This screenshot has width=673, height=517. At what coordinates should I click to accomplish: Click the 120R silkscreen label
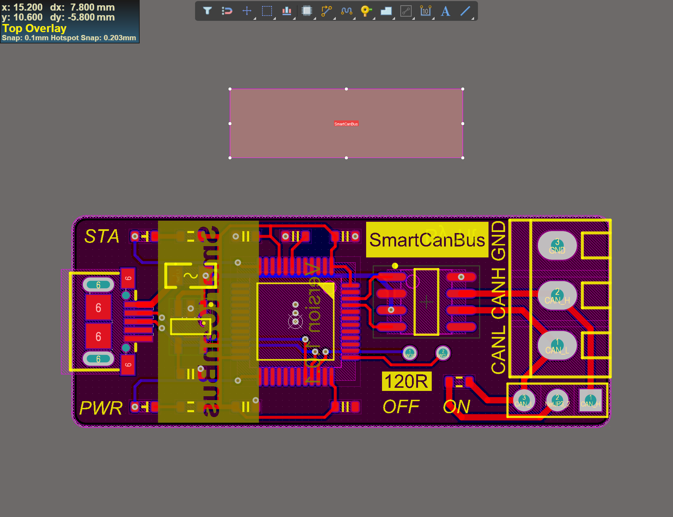(x=406, y=381)
